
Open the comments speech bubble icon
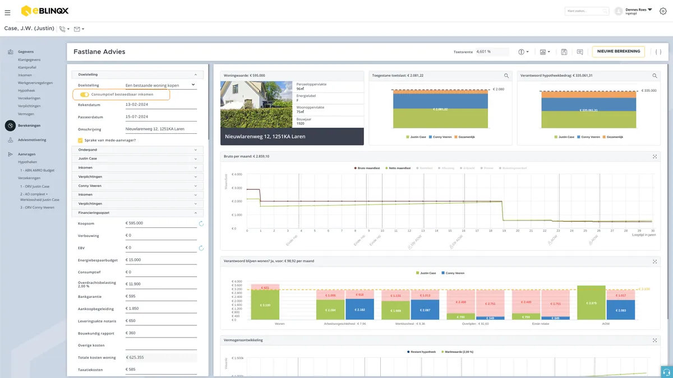(x=580, y=52)
